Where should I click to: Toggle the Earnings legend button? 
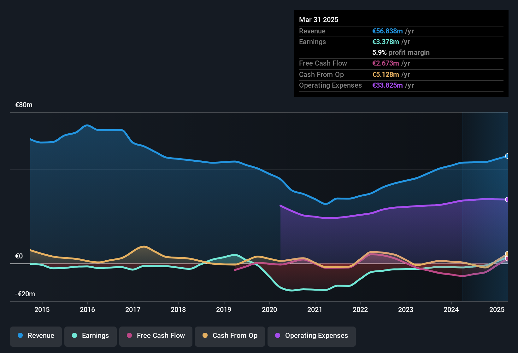point(91,336)
